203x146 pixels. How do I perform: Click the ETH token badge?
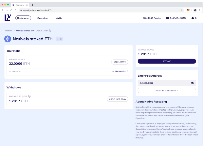(59, 39)
